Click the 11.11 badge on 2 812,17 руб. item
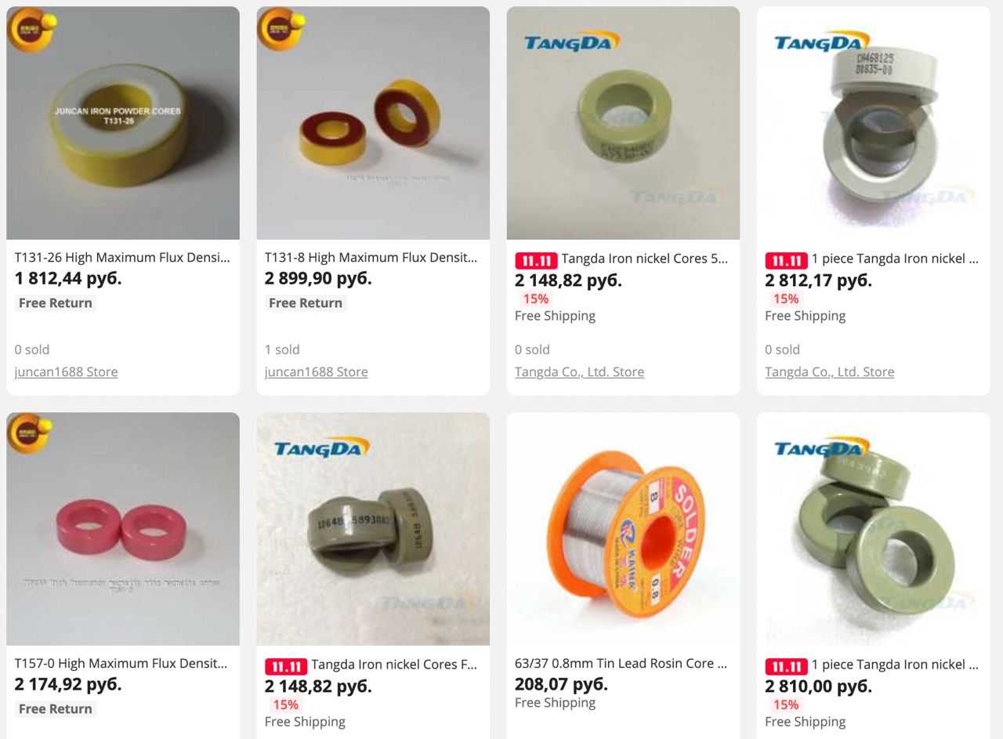The width and height of the screenshot is (1003, 739). (786, 260)
